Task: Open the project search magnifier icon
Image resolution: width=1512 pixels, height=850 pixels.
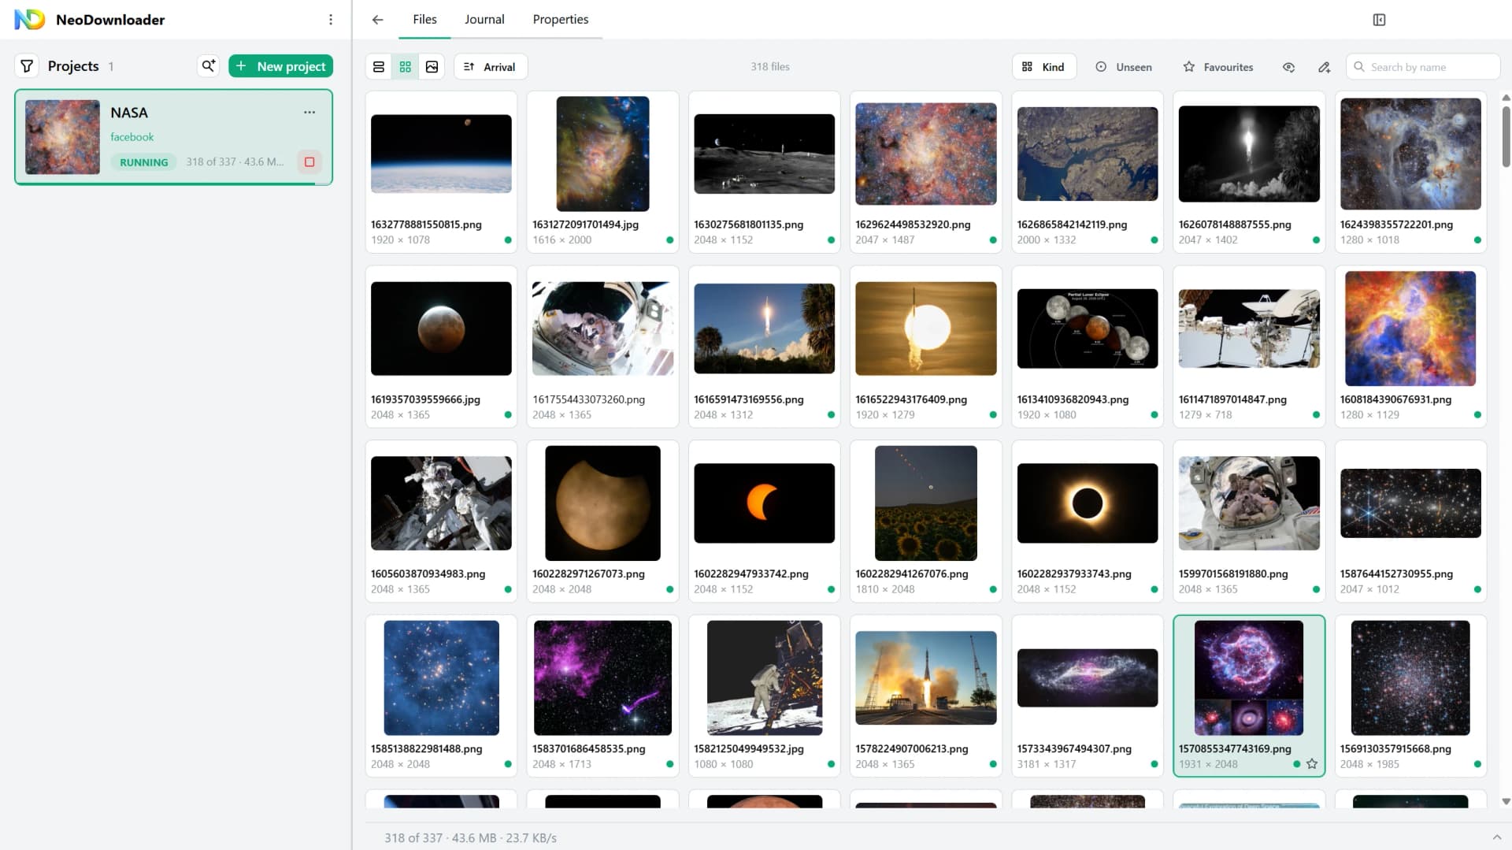Action: (208, 66)
